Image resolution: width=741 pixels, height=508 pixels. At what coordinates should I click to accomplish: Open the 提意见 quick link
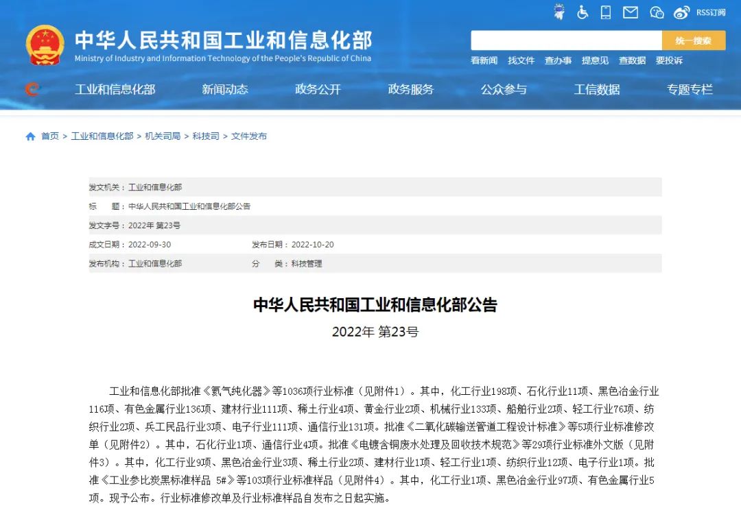click(x=595, y=60)
